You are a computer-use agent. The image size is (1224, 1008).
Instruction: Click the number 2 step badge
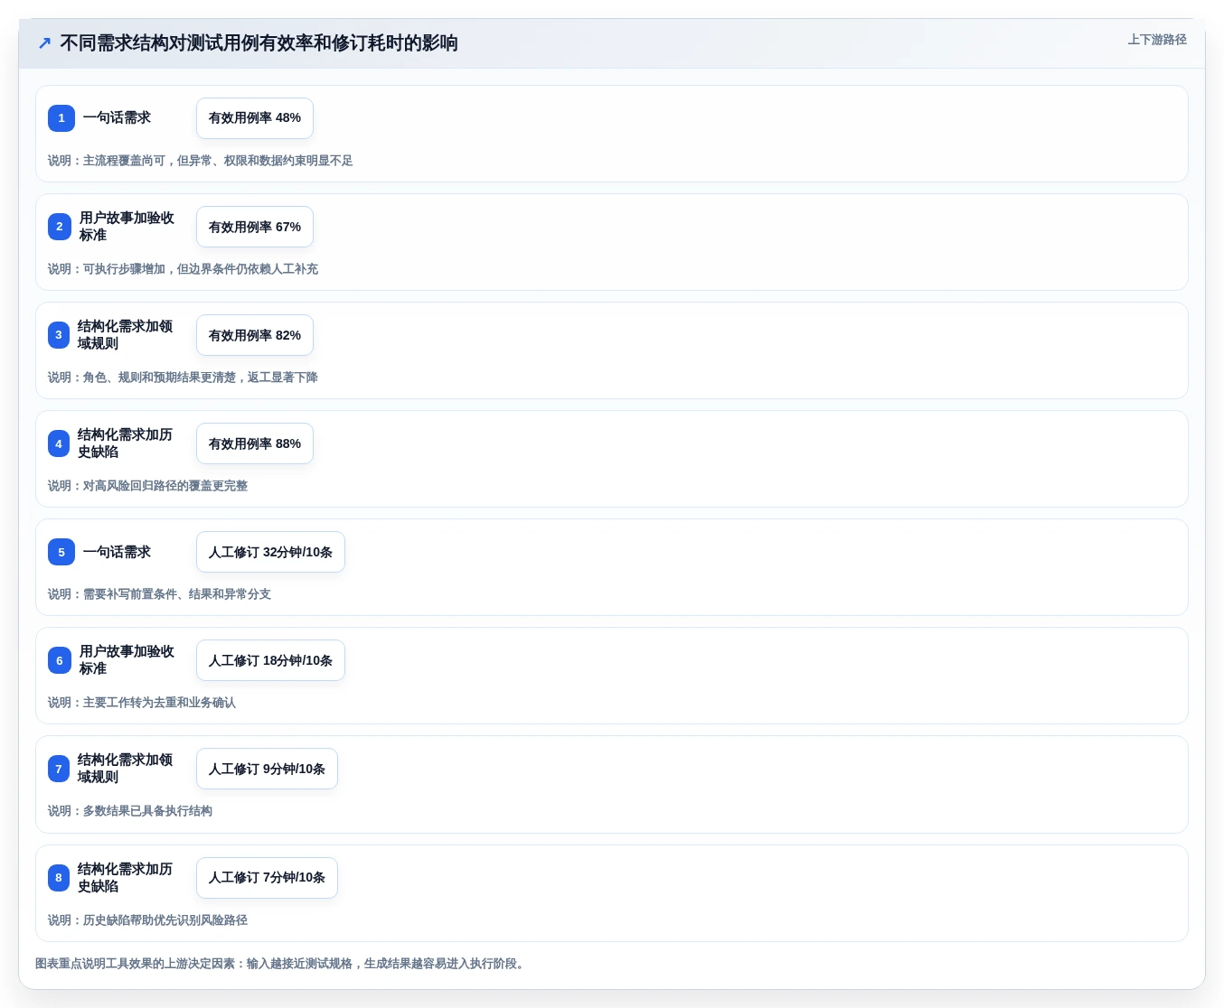click(x=60, y=227)
